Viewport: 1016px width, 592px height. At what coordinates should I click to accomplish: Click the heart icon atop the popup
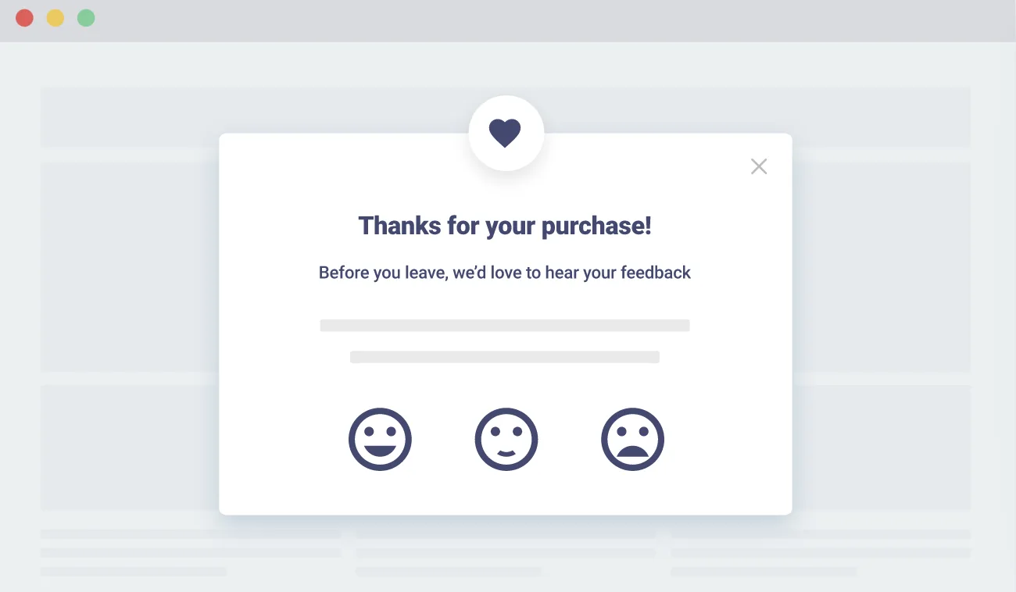click(505, 133)
